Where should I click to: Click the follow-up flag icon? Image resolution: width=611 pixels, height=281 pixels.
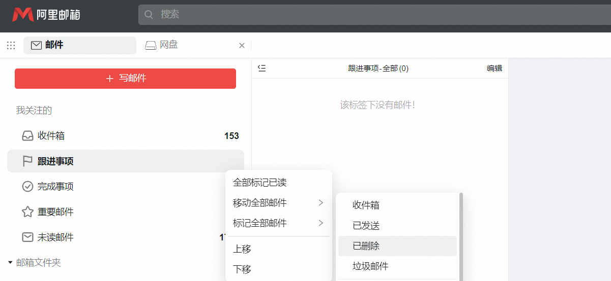(x=27, y=161)
